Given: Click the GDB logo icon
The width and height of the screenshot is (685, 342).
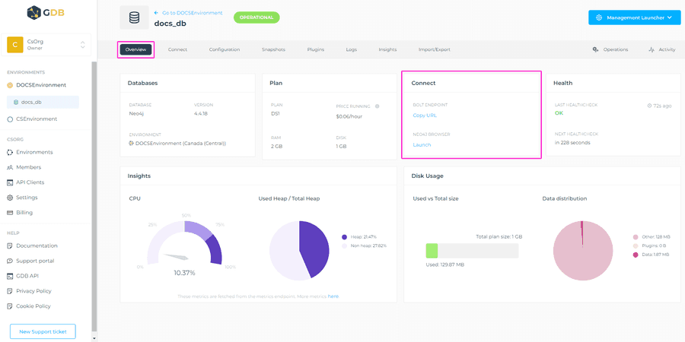Looking at the screenshot, I should pyautogui.click(x=33, y=12).
